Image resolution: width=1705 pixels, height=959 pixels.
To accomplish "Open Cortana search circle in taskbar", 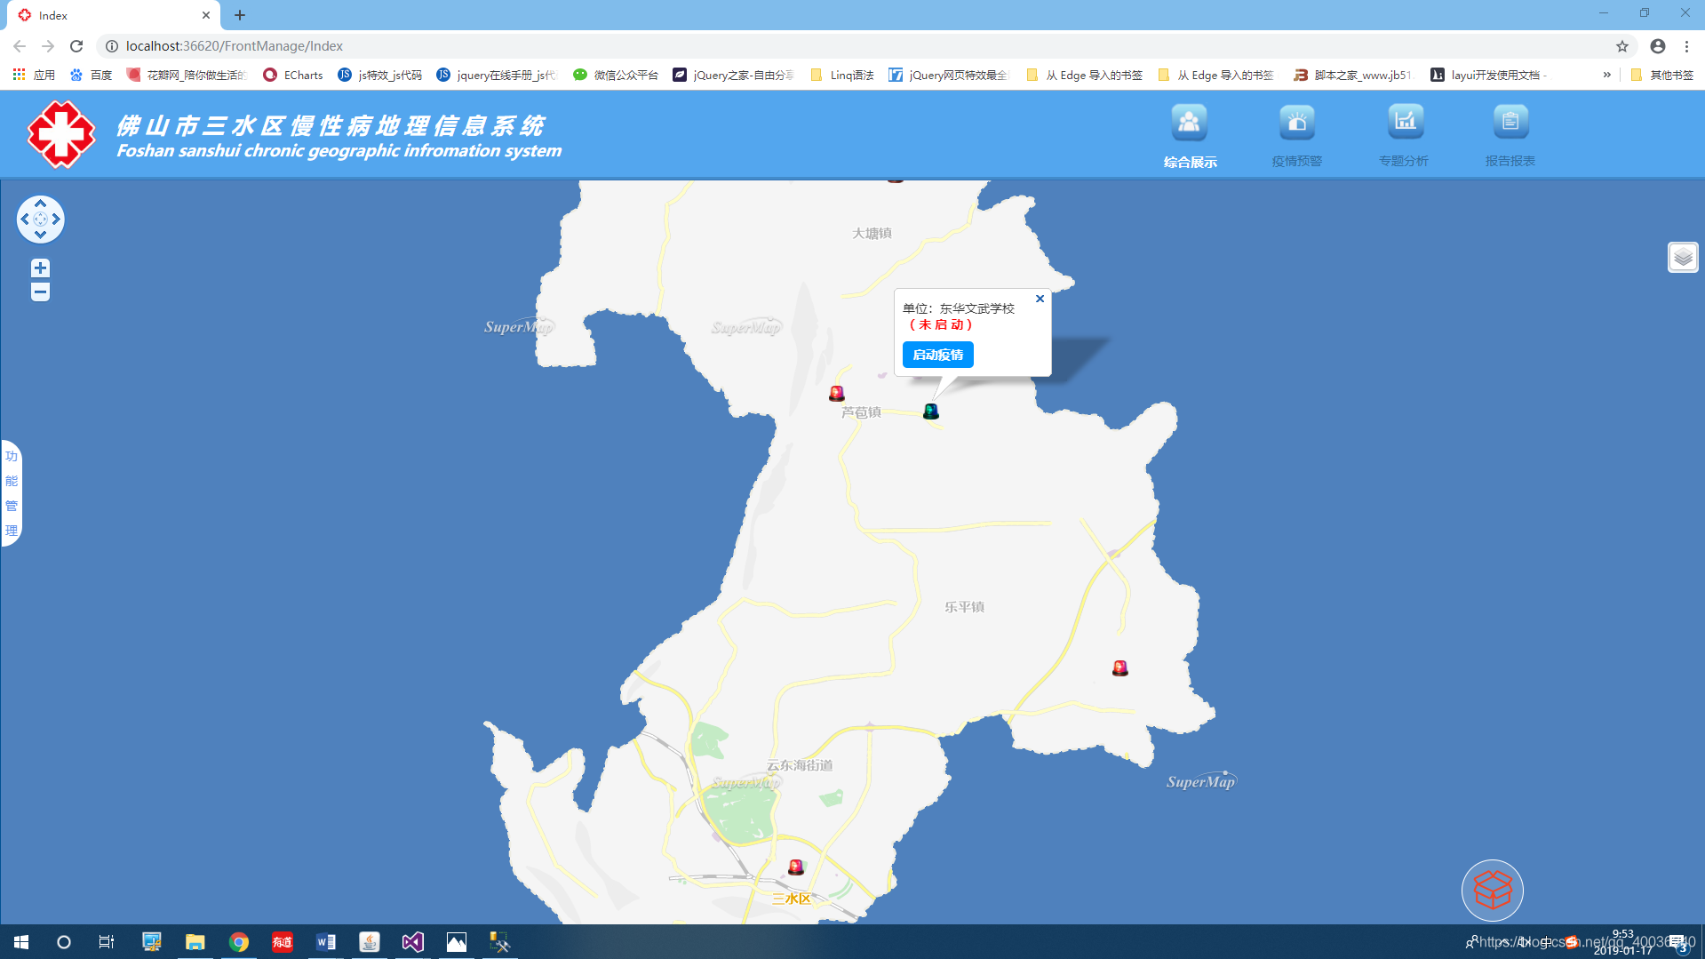I will point(64,941).
